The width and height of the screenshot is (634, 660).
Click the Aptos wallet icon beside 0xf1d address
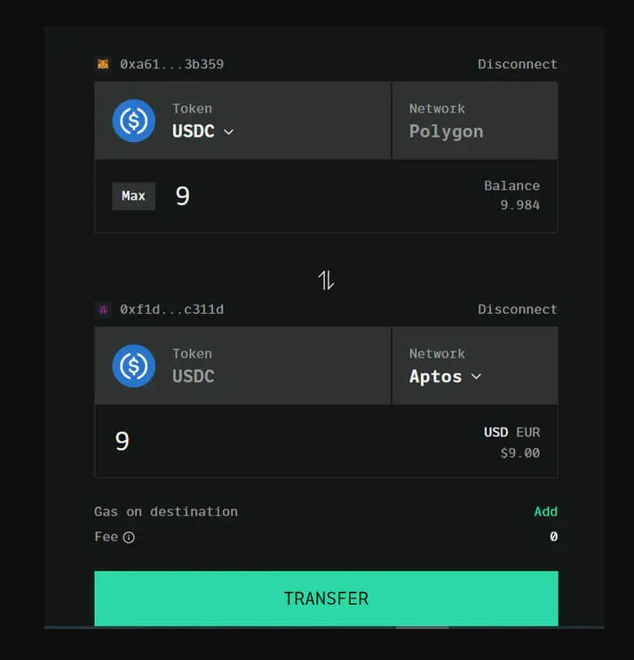click(103, 310)
